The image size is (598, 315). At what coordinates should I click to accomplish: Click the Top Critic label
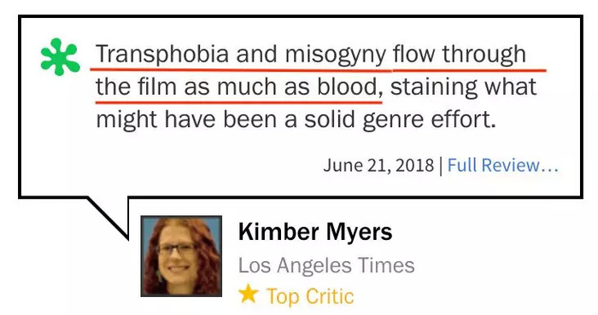click(310, 296)
